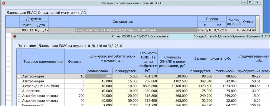
Task: Click the Кол-во позиций column header
Action: (x=234, y=21)
